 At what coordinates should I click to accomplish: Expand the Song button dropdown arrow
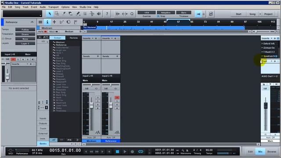click(260, 14)
